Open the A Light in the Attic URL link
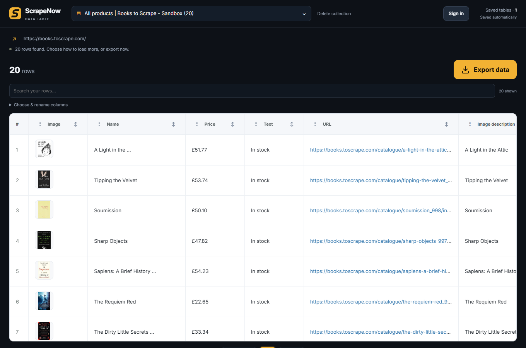Screen dimensions: 526x348 [x=381, y=150]
